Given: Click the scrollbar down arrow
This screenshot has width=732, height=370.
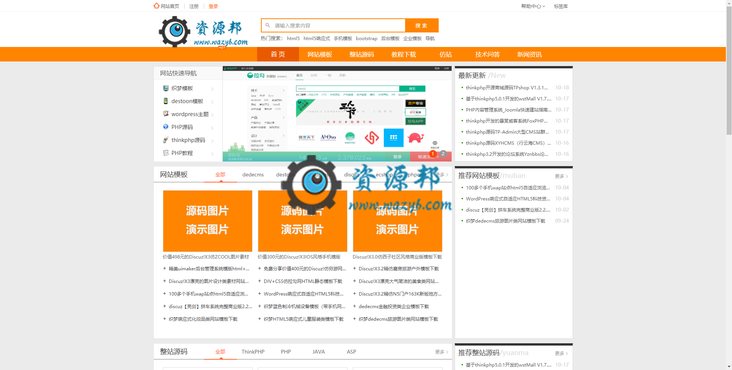Looking at the screenshot, I should (729, 367).
